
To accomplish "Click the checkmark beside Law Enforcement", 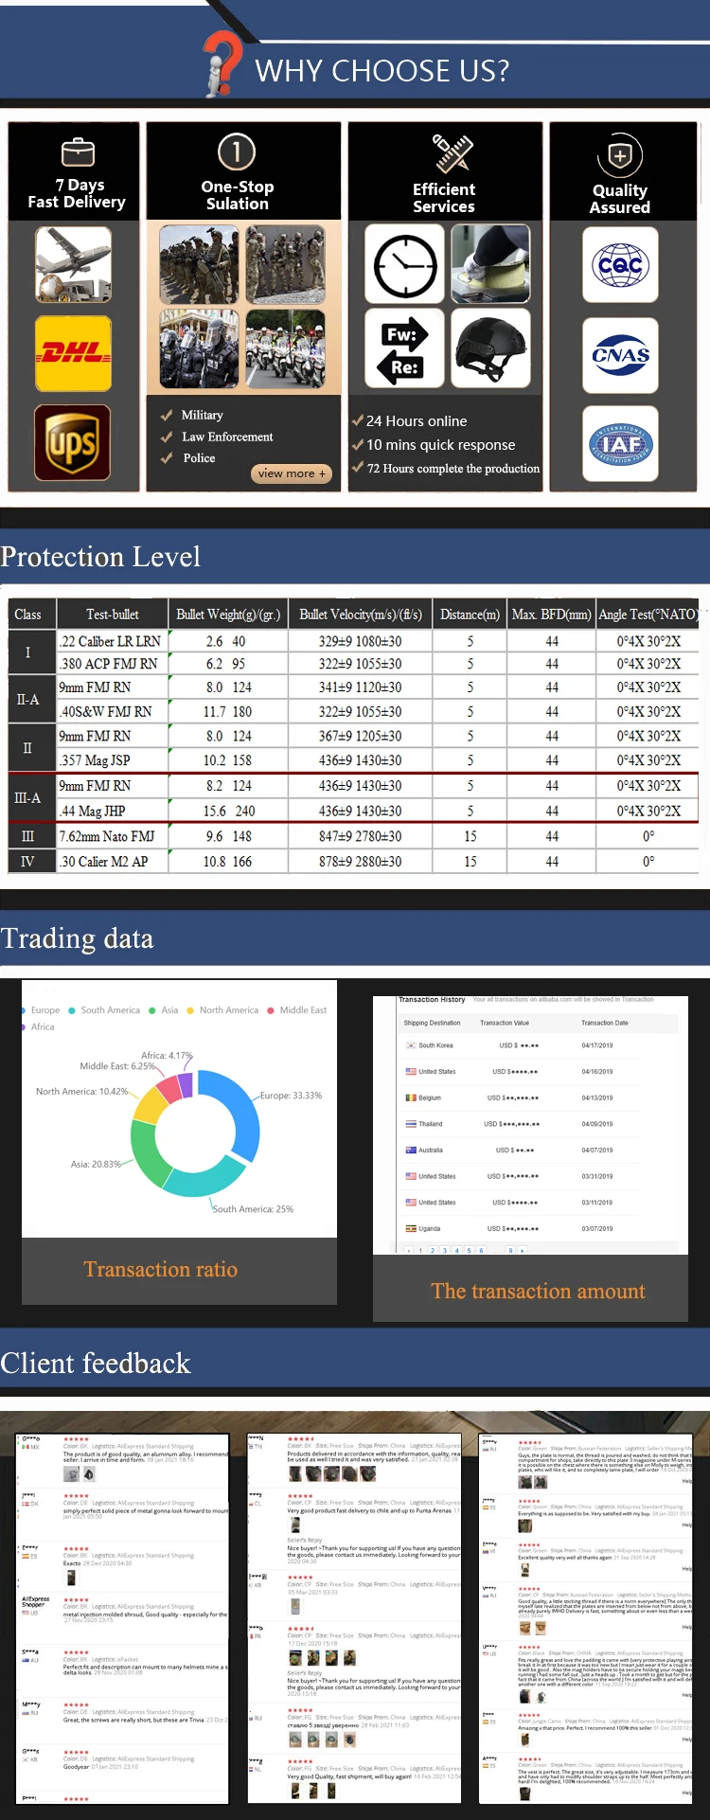I will tap(167, 437).
